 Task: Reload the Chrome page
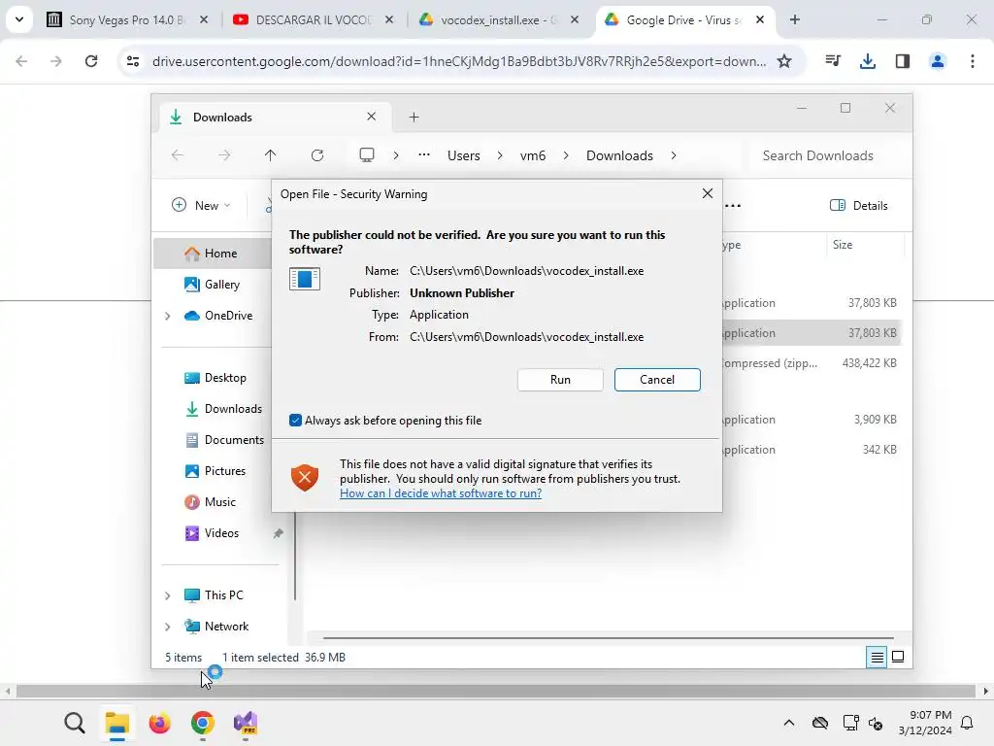(x=91, y=61)
